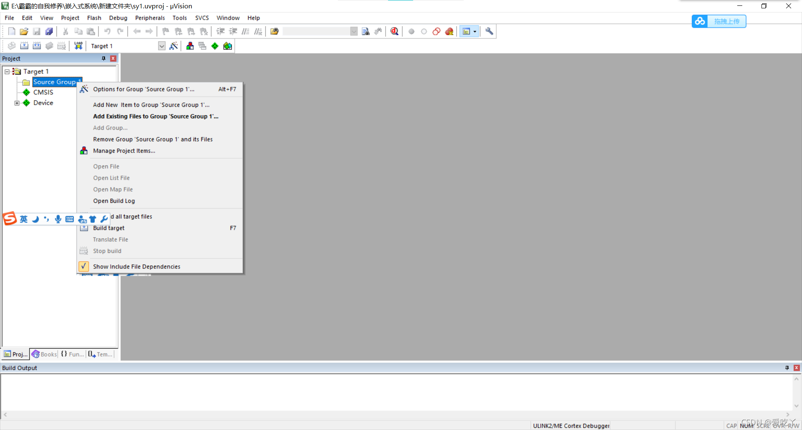Click the Build Output vertical scrollbar
This screenshot has height=430, width=802.
[x=797, y=392]
